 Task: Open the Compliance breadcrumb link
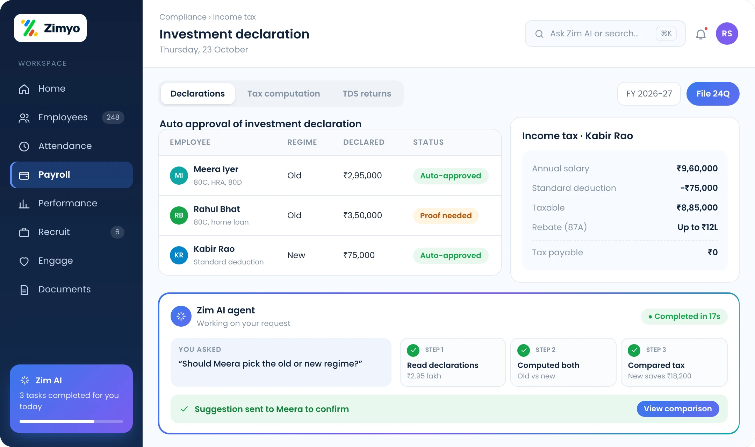183,17
